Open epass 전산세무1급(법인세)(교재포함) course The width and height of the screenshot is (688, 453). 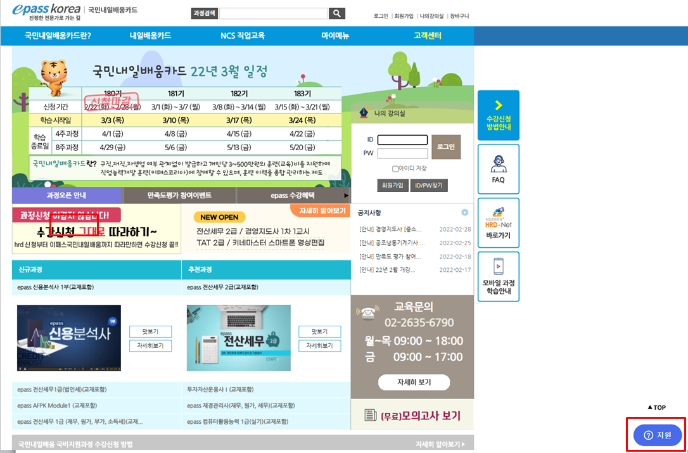pos(62,390)
